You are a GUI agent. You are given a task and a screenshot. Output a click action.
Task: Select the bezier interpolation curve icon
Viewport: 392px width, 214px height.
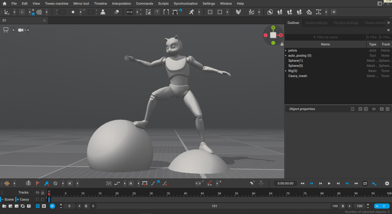[x=129, y=12]
